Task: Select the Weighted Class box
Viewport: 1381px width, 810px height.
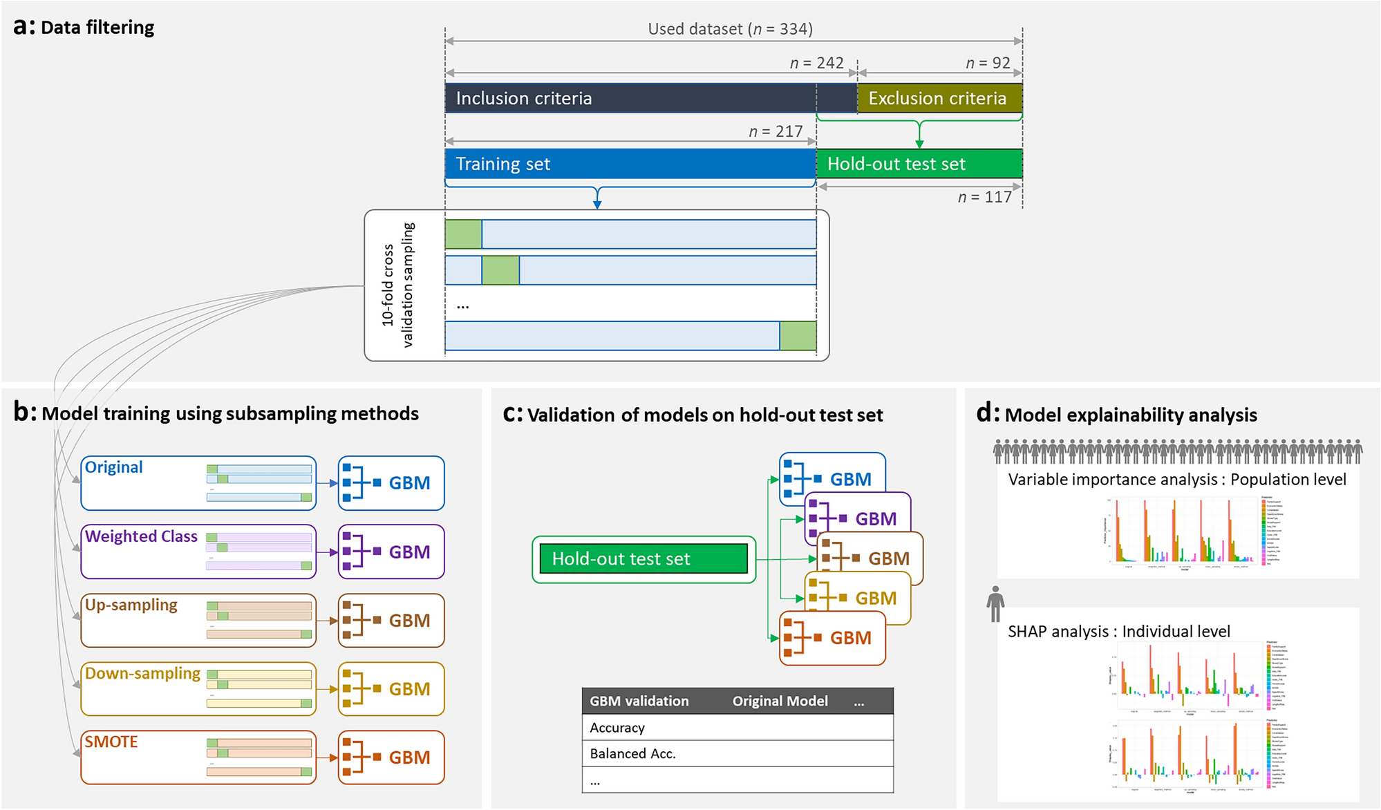Action: click(198, 552)
